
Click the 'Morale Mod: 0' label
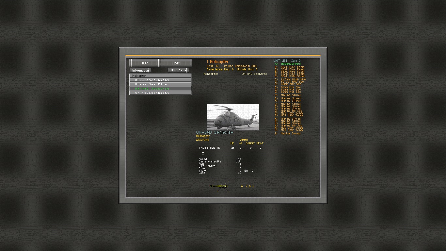pos(247,69)
